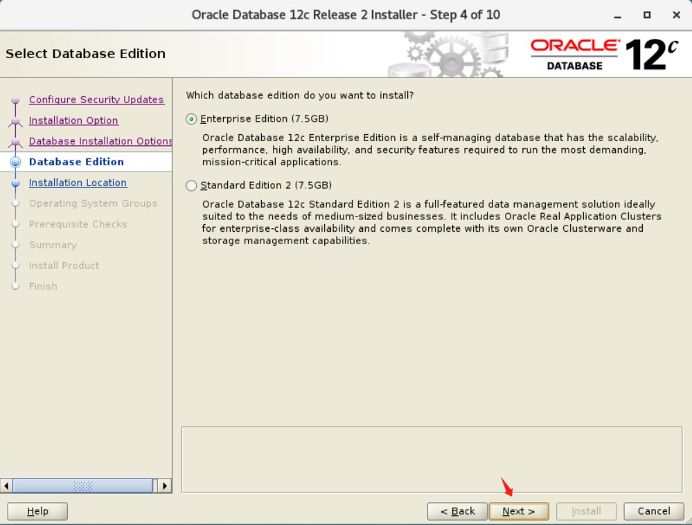692x525 pixels.
Task: Click the Next button
Action: (x=519, y=511)
